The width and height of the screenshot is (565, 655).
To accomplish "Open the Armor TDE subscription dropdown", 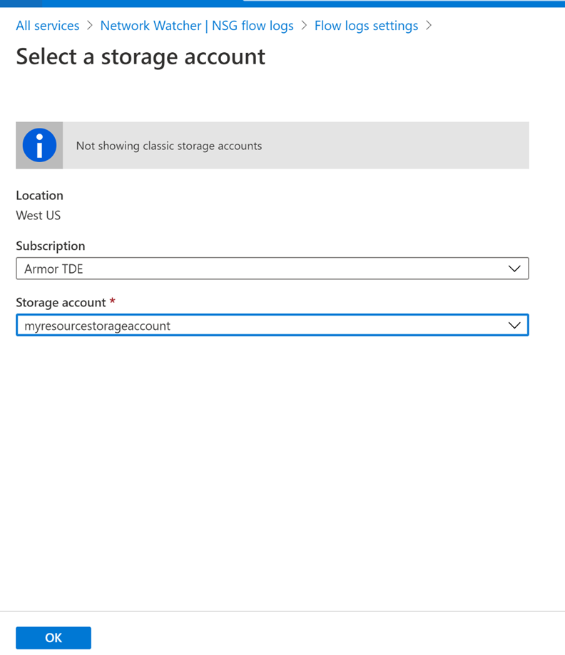I will coord(271,269).
